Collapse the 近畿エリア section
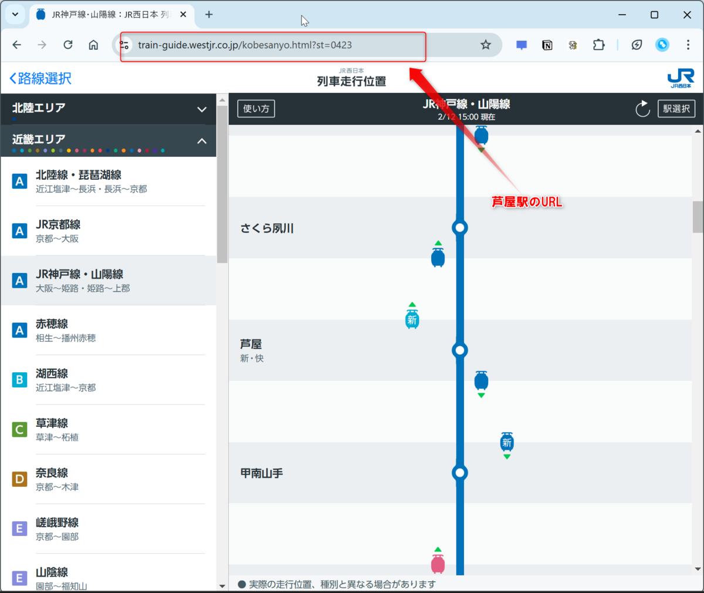 pos(109,140)
